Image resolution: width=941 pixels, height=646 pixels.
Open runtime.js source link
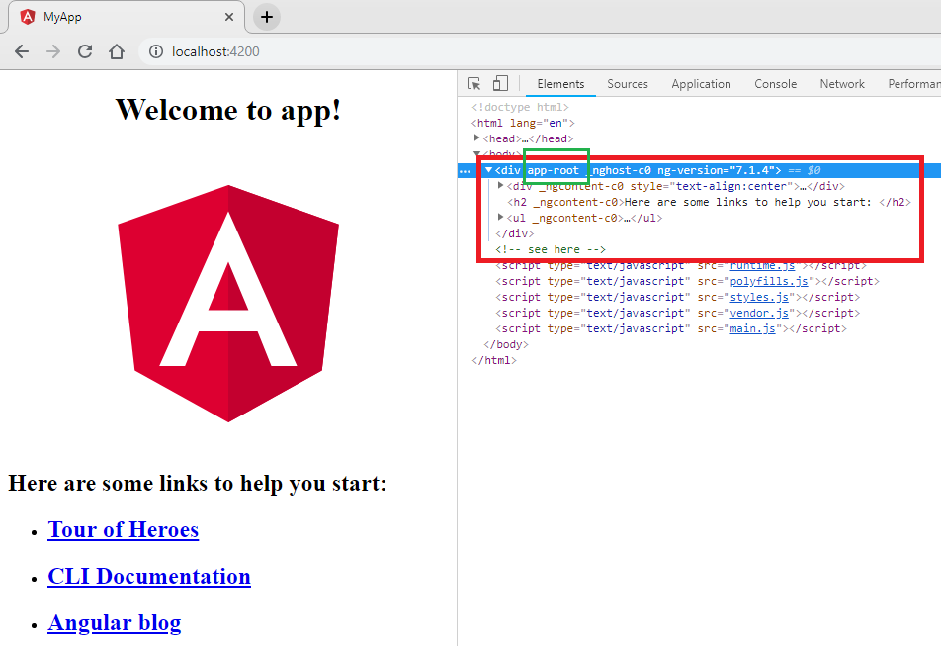click(762, 265)
